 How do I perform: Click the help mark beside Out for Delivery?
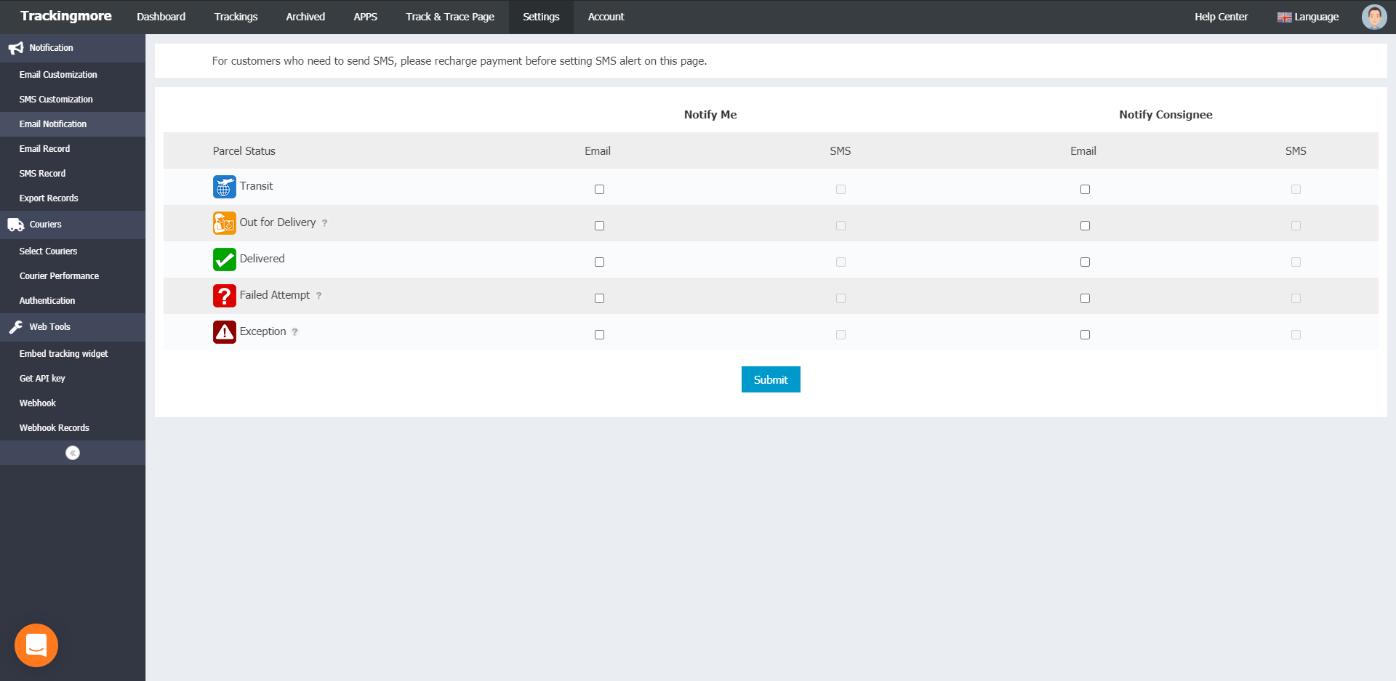tap(325, 223)
